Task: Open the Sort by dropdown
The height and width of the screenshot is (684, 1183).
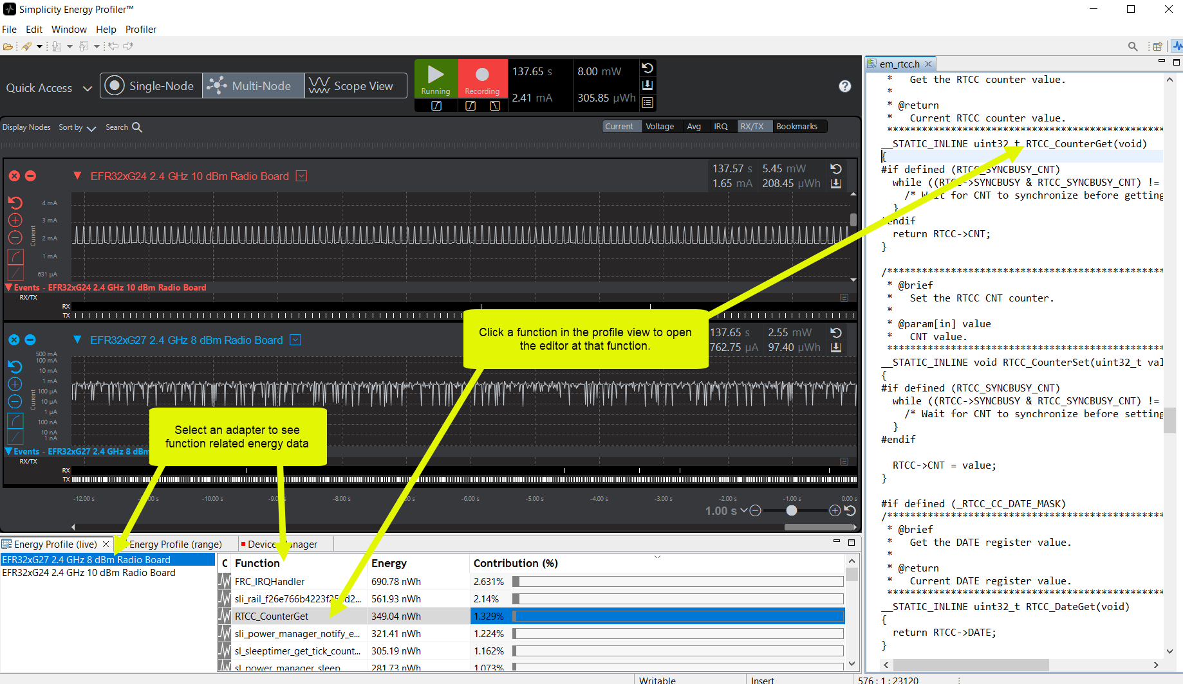Action: (x=77, y=127)
